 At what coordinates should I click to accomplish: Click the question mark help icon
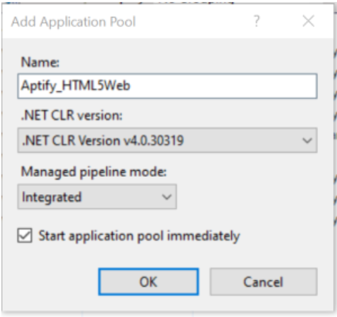click(x=257, y=22)
